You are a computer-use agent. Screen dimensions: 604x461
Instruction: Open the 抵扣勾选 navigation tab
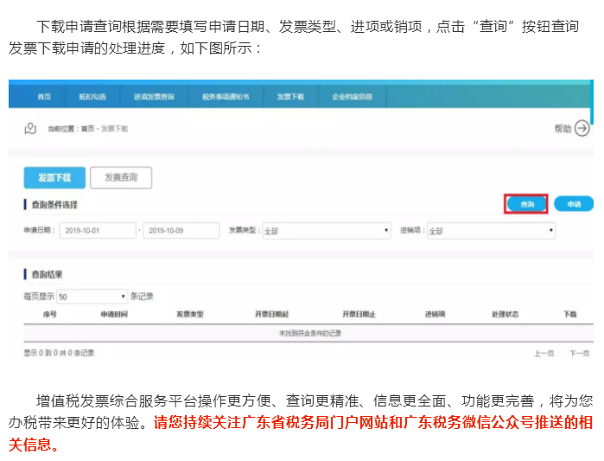(x=91, y=97)
